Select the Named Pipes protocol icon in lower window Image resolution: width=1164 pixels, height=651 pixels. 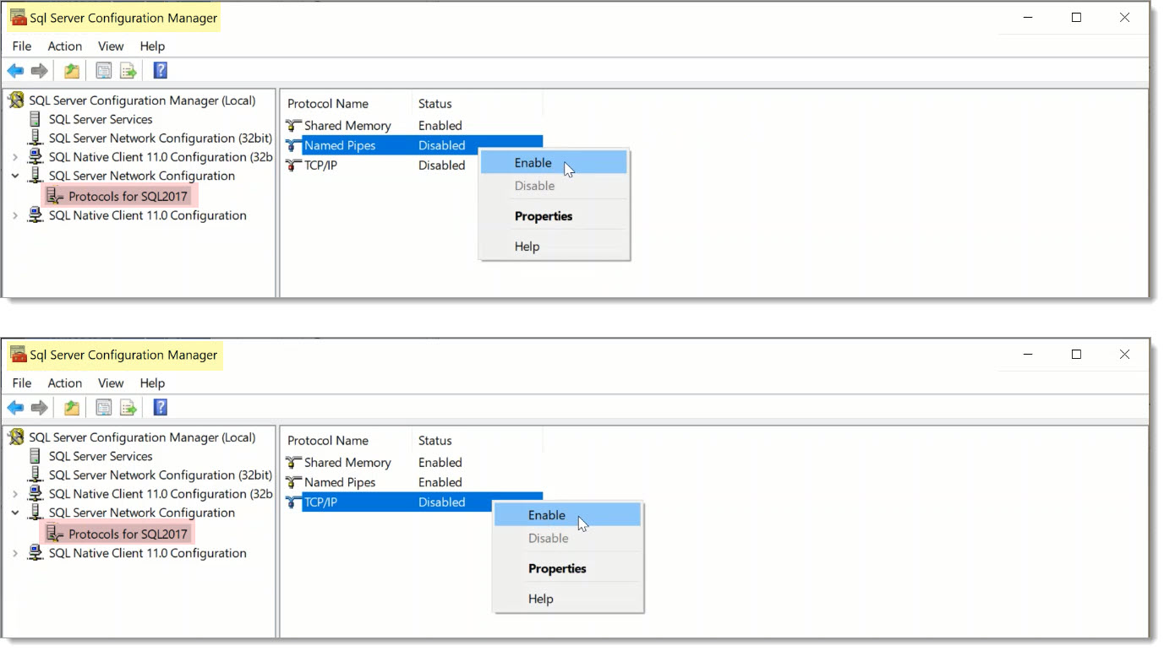tap(293, 482)
